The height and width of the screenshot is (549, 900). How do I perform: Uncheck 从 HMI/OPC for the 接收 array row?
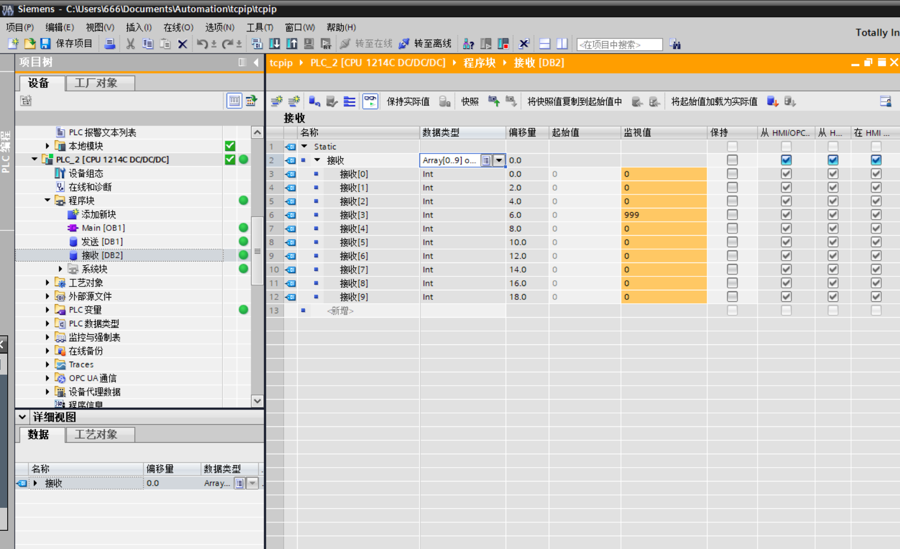pos(786,160)
